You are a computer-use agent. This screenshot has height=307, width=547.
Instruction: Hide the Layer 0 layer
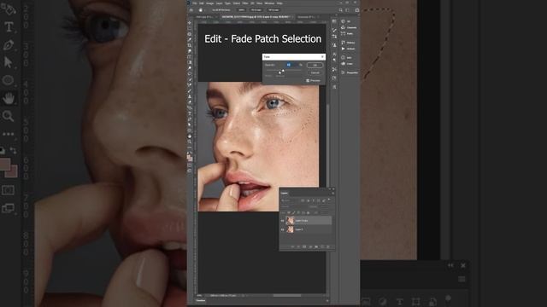[283, 229]
